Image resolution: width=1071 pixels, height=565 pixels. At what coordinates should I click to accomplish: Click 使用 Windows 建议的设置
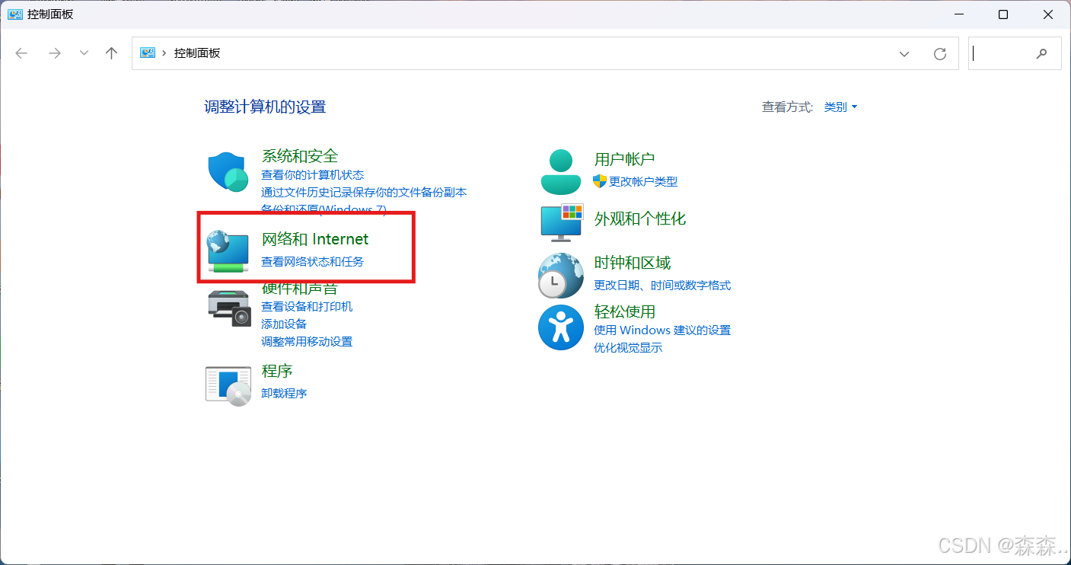tap(662, 330)
